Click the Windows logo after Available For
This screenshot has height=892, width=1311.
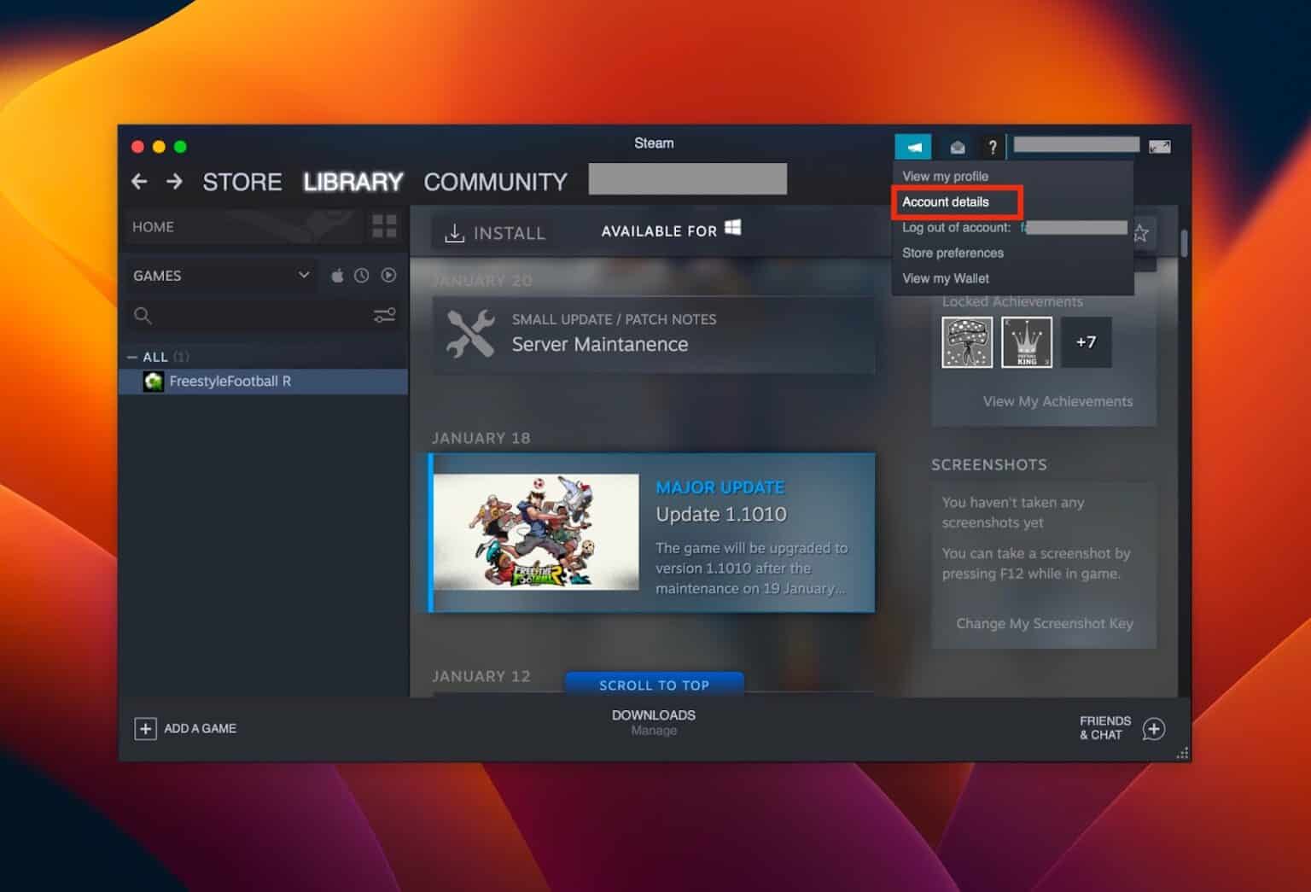click(x=732, y=228)
